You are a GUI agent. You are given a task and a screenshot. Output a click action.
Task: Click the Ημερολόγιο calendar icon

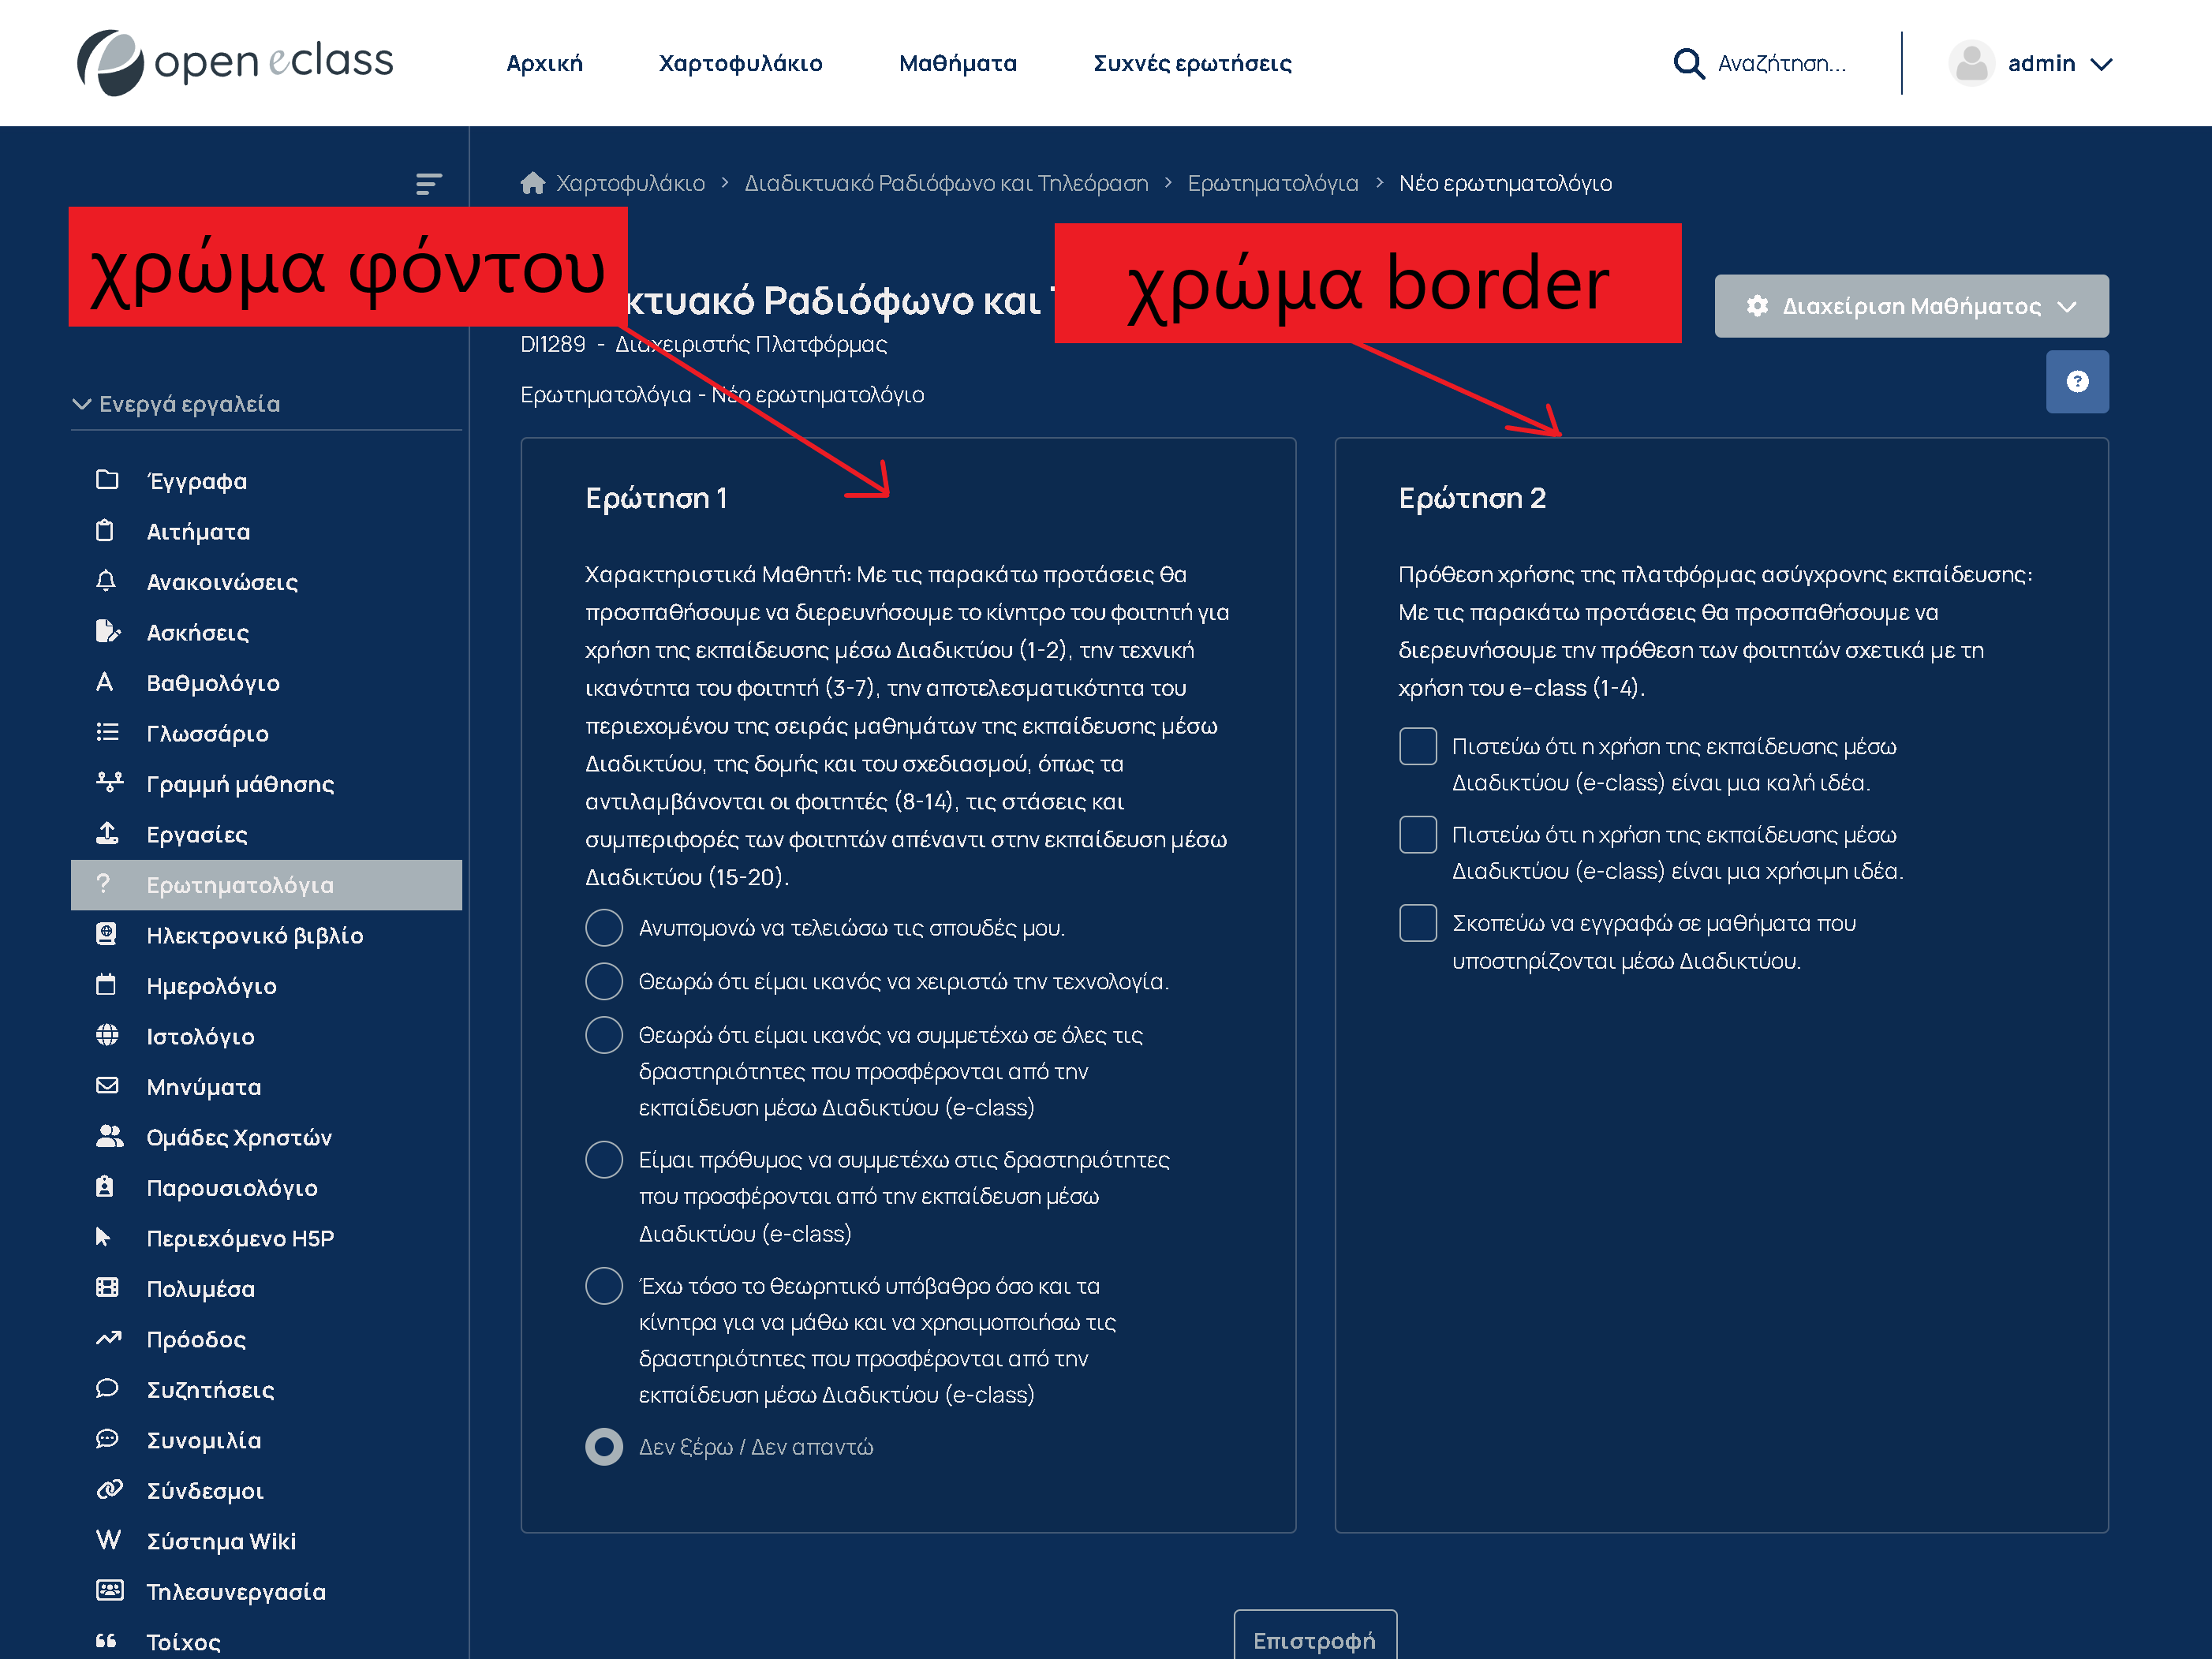tap(106, 984)
